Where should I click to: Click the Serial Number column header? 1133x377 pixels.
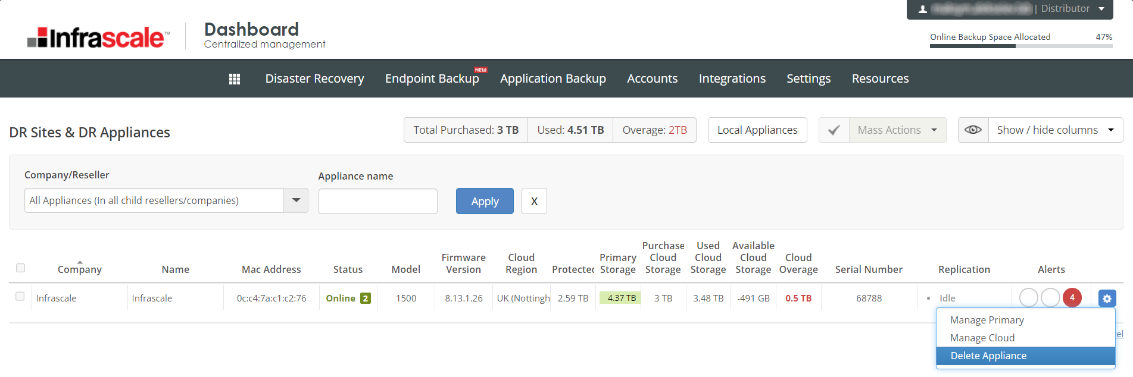point(869,269)
